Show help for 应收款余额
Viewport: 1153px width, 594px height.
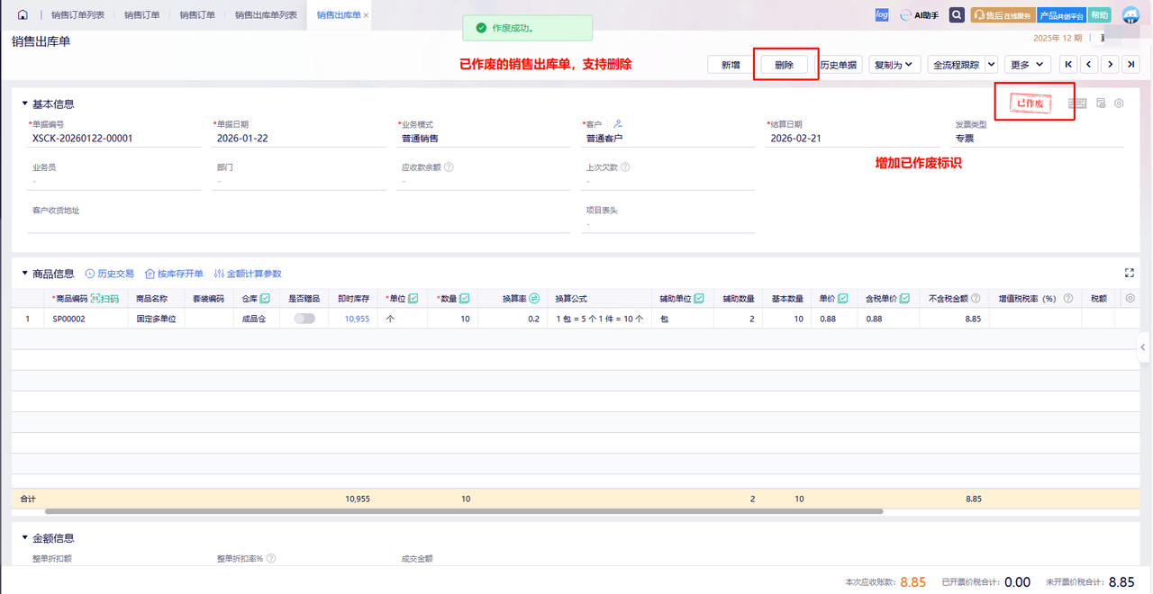pyautogui.click(x=449, y=166)
